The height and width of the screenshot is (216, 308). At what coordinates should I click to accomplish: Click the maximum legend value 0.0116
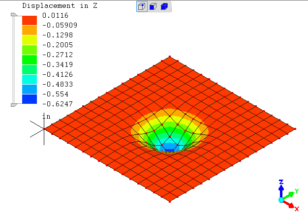coord(56,15)
